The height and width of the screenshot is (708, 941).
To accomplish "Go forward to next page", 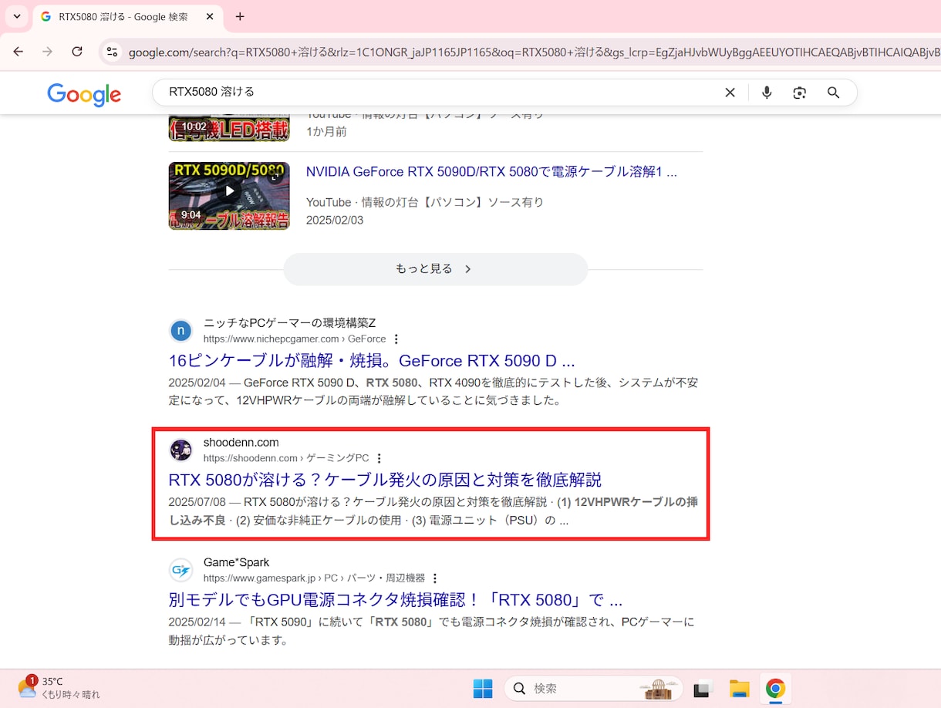I will (x=48, y=52).
